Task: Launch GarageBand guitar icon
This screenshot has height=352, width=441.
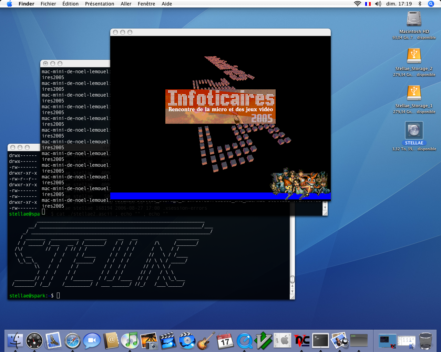Action: point(206,341)
